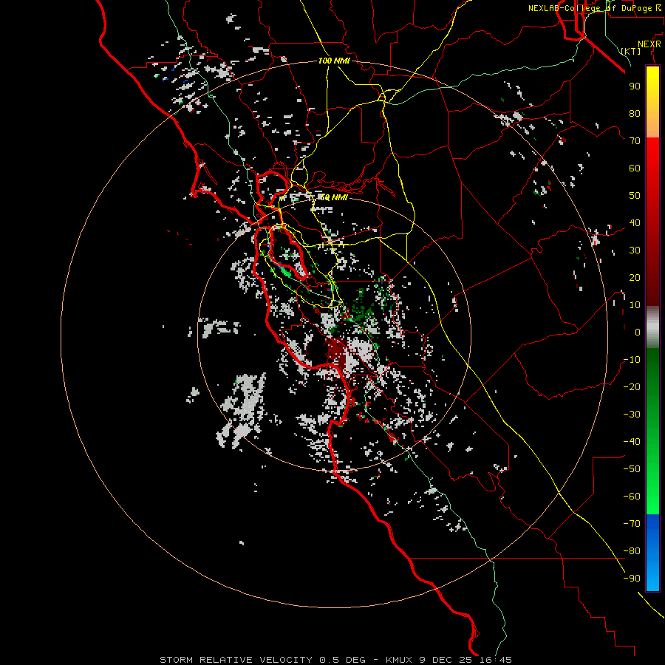Select the "70" value on velocity scale
665x665 pixels.
pyautogui.click(x=635, y=141)
